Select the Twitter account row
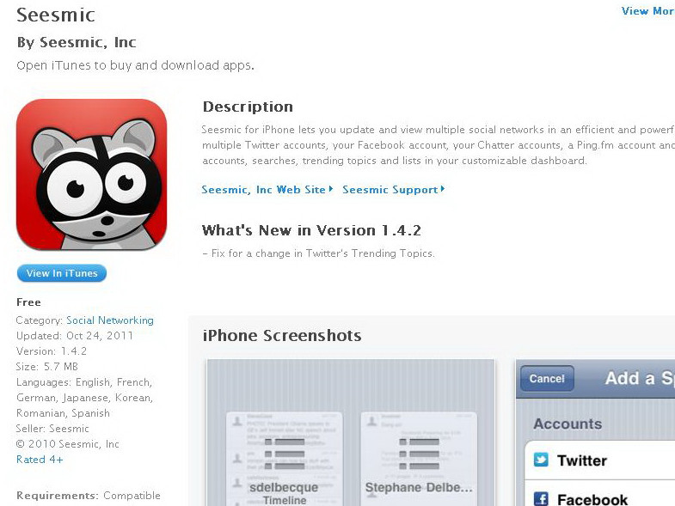Viewport: 675px width, 506px height. pos(599,460)
